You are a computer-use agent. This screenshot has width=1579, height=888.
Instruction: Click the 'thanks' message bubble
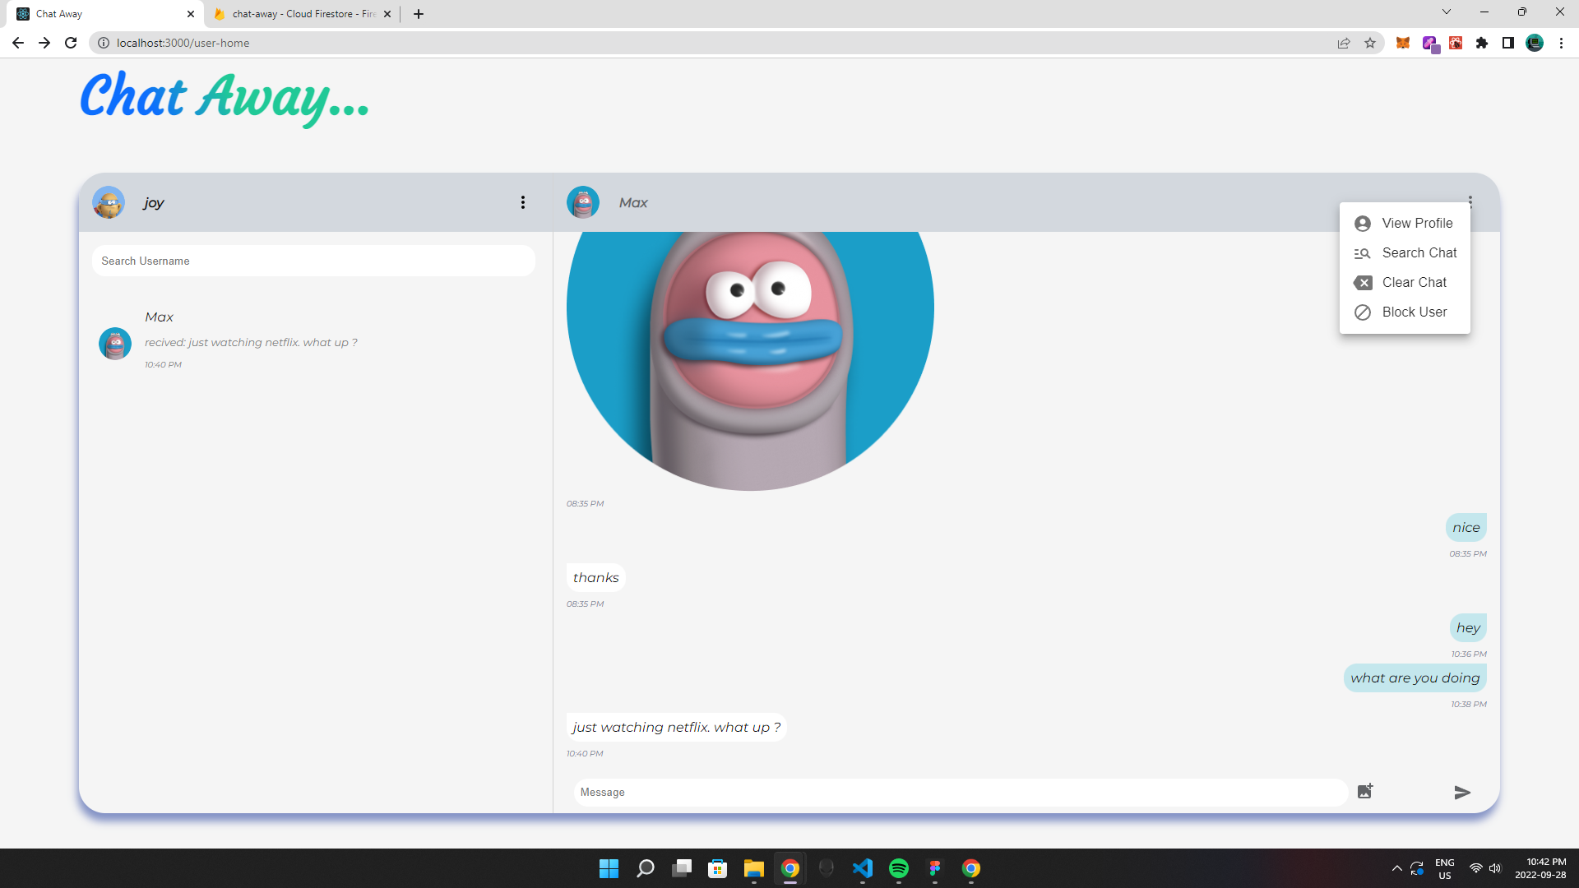(595, 577)
